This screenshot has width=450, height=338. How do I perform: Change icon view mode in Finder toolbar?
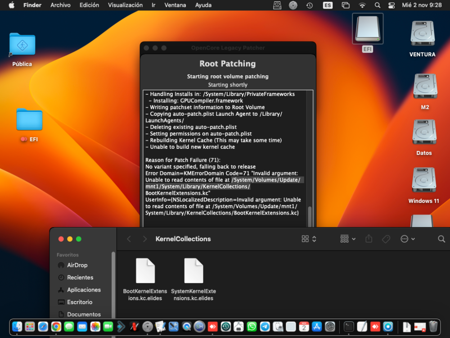(x=309, y=239)
